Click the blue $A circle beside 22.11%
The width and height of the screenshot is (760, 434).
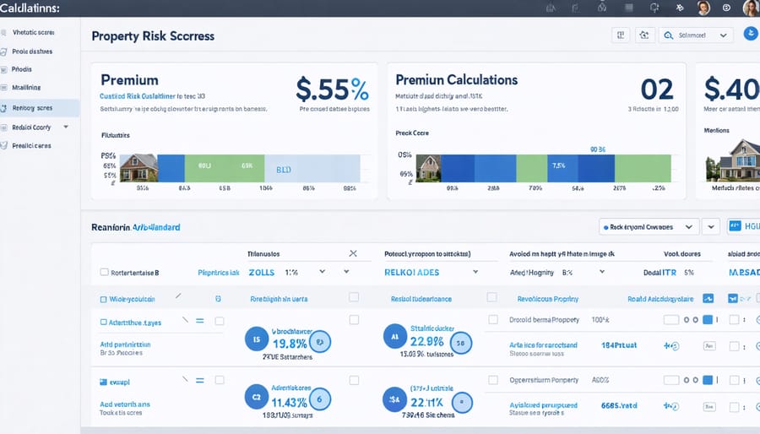click(x=394, y=399)
